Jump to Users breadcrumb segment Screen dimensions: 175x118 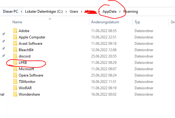pyautogui.click(x=74, y=11)
